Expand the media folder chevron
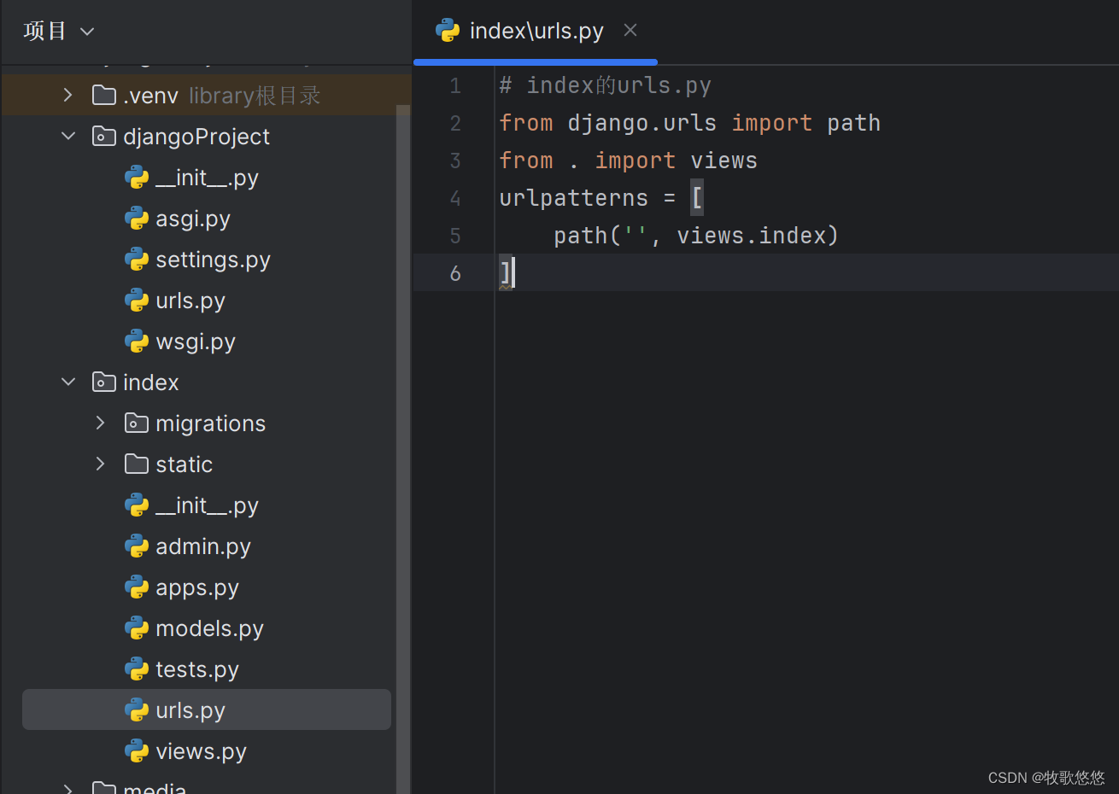 tap(68, 788)
